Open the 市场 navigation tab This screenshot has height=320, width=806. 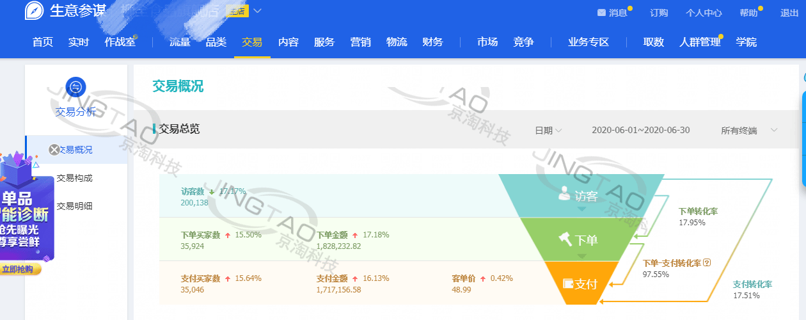point(487,42)
